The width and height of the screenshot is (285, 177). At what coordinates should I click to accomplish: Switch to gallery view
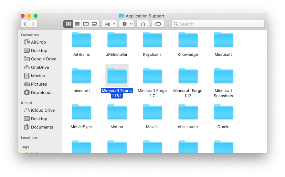pyautogui.click(x=94, y=24)
